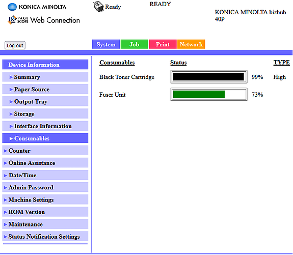293x255 pixels.
Task: Click the Konica Minolta globe logo
Action: pyautogui.click(x=12, y=7)
